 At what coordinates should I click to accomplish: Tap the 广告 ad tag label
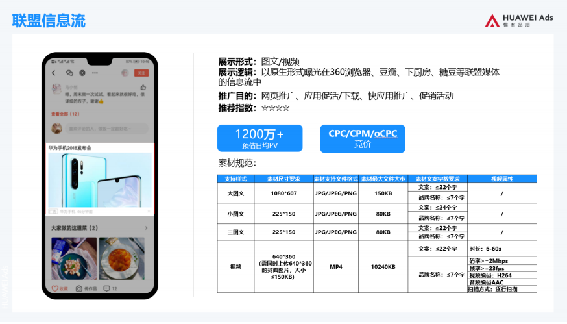coord(53,211)
